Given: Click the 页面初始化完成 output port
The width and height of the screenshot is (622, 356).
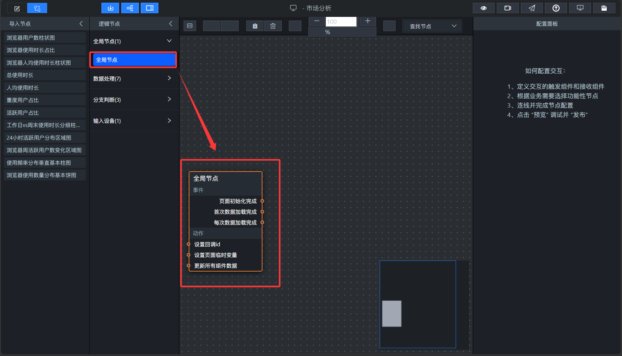Looking at the screenshot, I should tap(262, 201).
